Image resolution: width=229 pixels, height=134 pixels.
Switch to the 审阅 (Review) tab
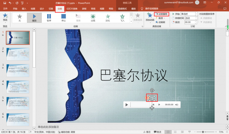pyautogui.click(x=93, y=9)
